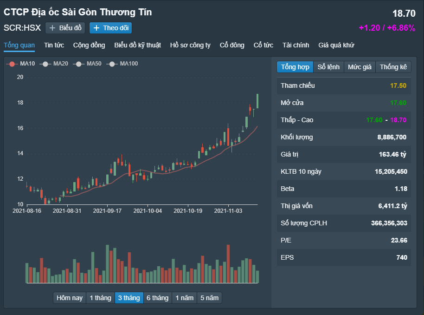This screenshot has height=315, width=424.
Task: Go to the Cổ tức tab
Action: point(263,45)
